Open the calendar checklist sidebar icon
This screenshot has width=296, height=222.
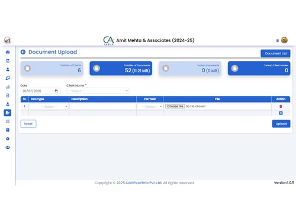point(8,61)
